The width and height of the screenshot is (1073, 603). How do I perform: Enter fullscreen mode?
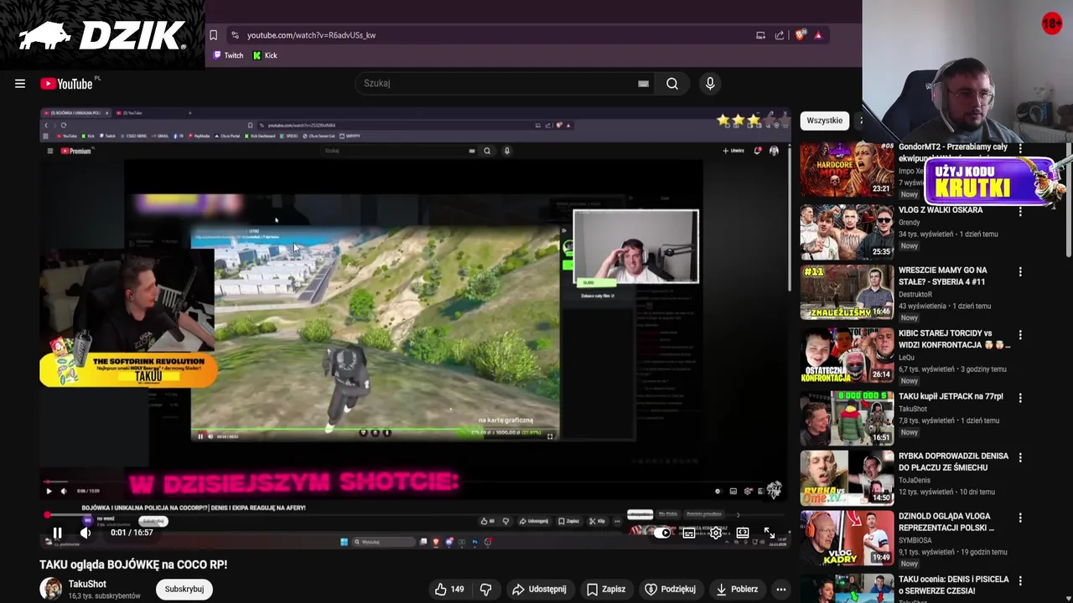770,533
